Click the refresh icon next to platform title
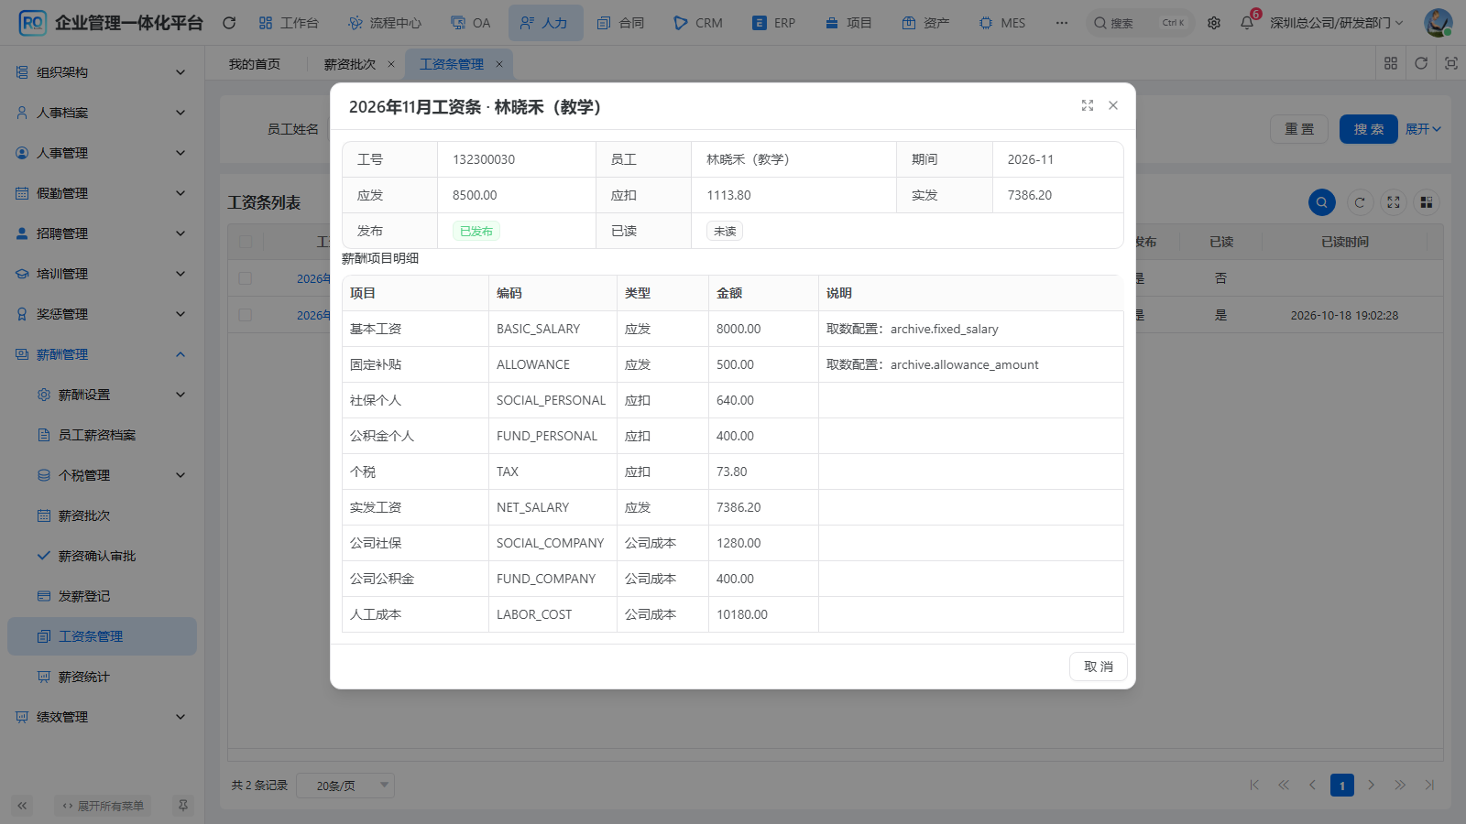Image resolution: width=1466 pixels, height=824 pixels. point(229,23)
